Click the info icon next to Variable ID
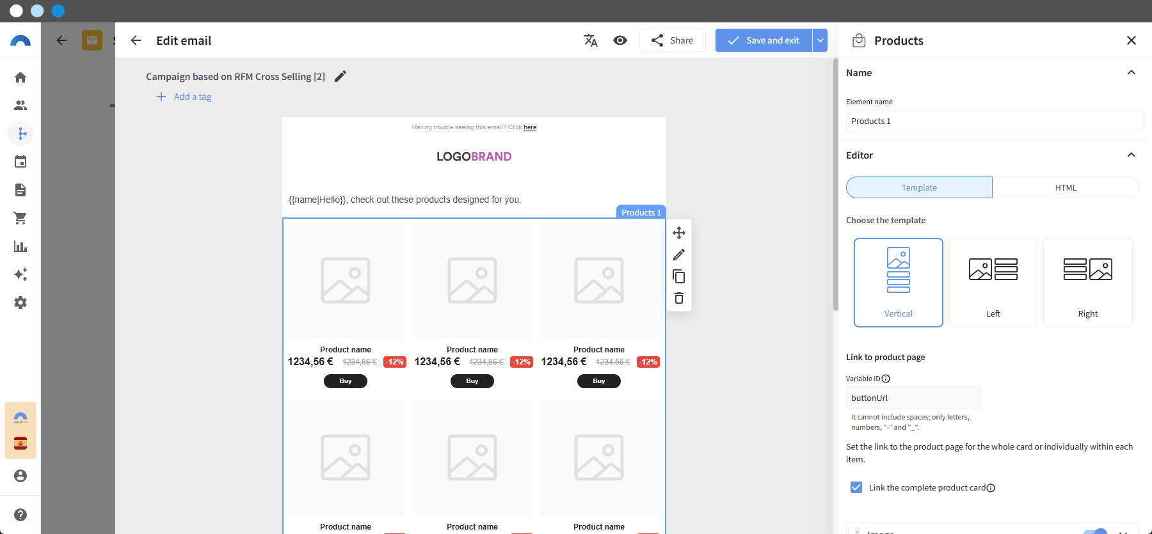 [x=886, y=379]
